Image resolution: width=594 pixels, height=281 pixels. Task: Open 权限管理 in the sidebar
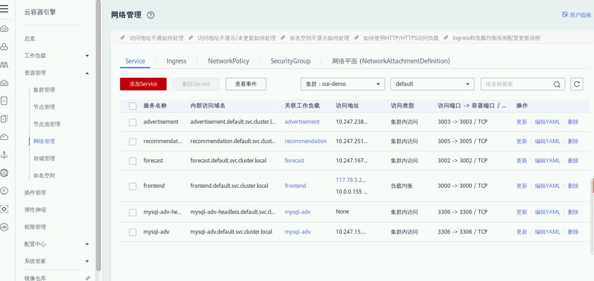coord(35,227)
